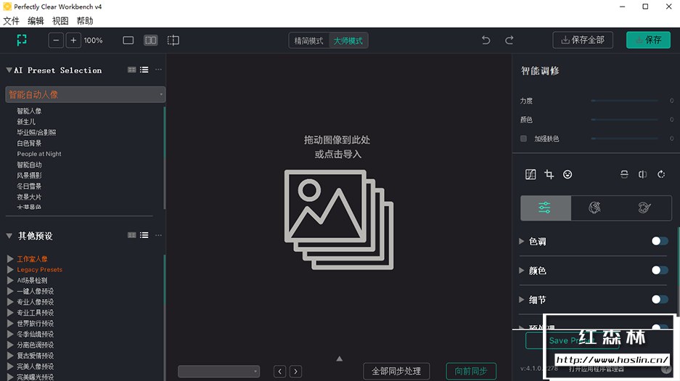Image resolution: width=680 pixels, height=381 pixels.
Task: Expand the AI场景检测 preset group
Action: [10, 280]
